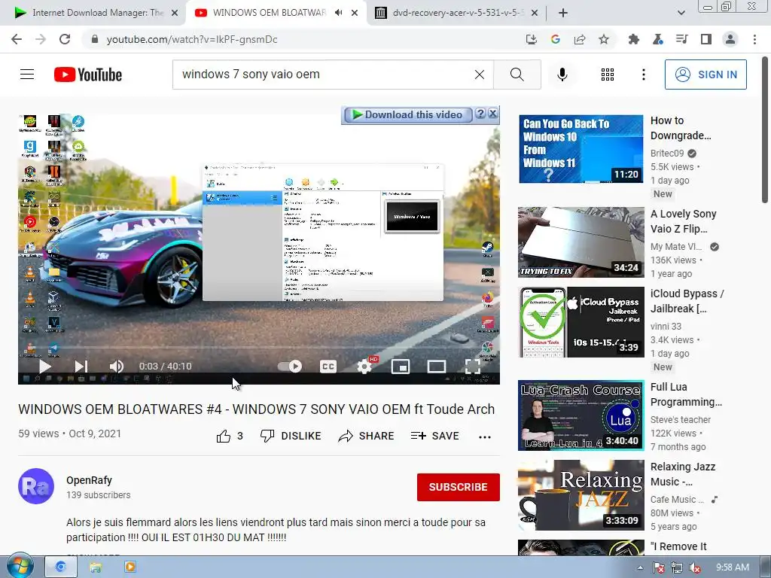Open iCloud Bypass video thumbnail
Screen dimensions: 771x578
tap(581, 322)
